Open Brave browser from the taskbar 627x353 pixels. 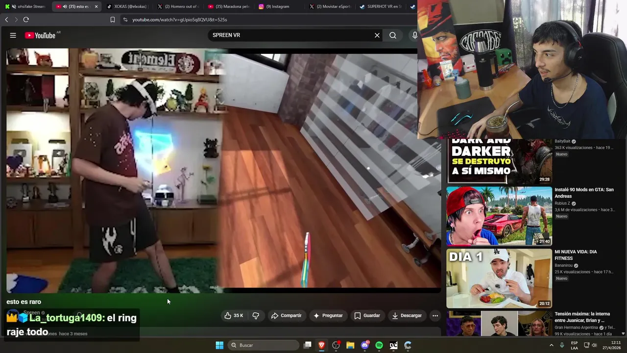[322, 345]
